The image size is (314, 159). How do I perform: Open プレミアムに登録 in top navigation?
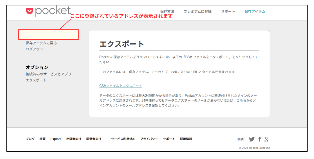(x=197, y=11)
